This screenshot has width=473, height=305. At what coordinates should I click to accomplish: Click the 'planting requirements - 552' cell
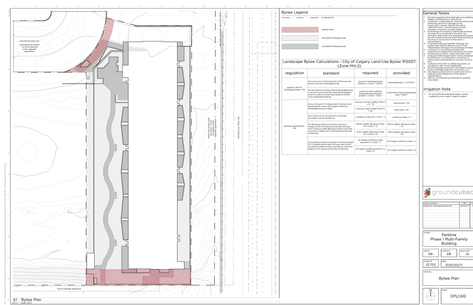[x=295, y=127]
